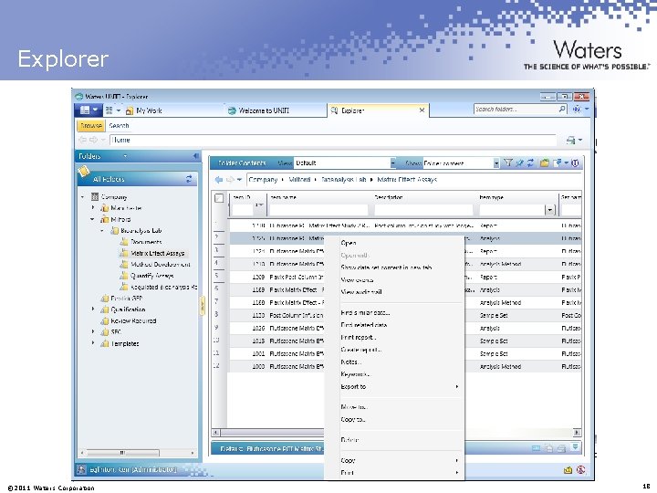Click the blue main menu button at top-left

tap(88, 110)
